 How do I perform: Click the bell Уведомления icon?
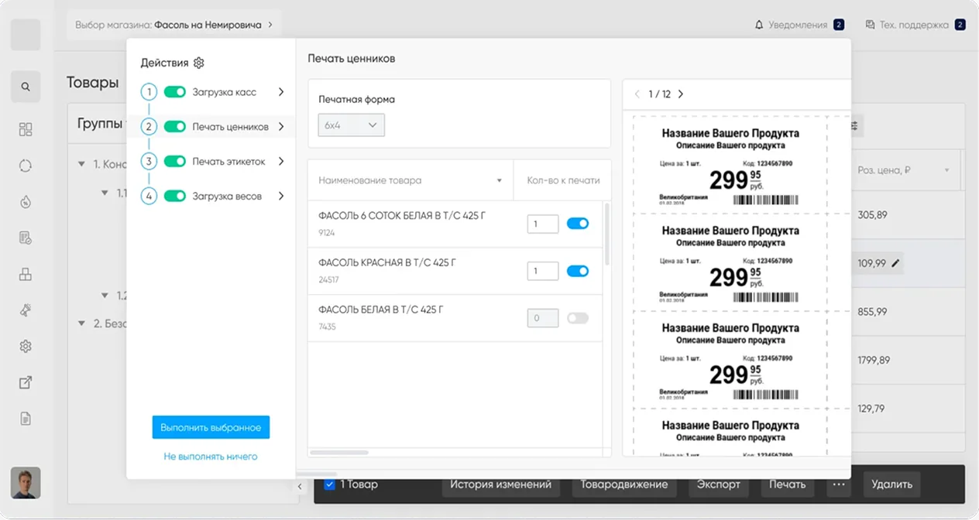[759, 25]
